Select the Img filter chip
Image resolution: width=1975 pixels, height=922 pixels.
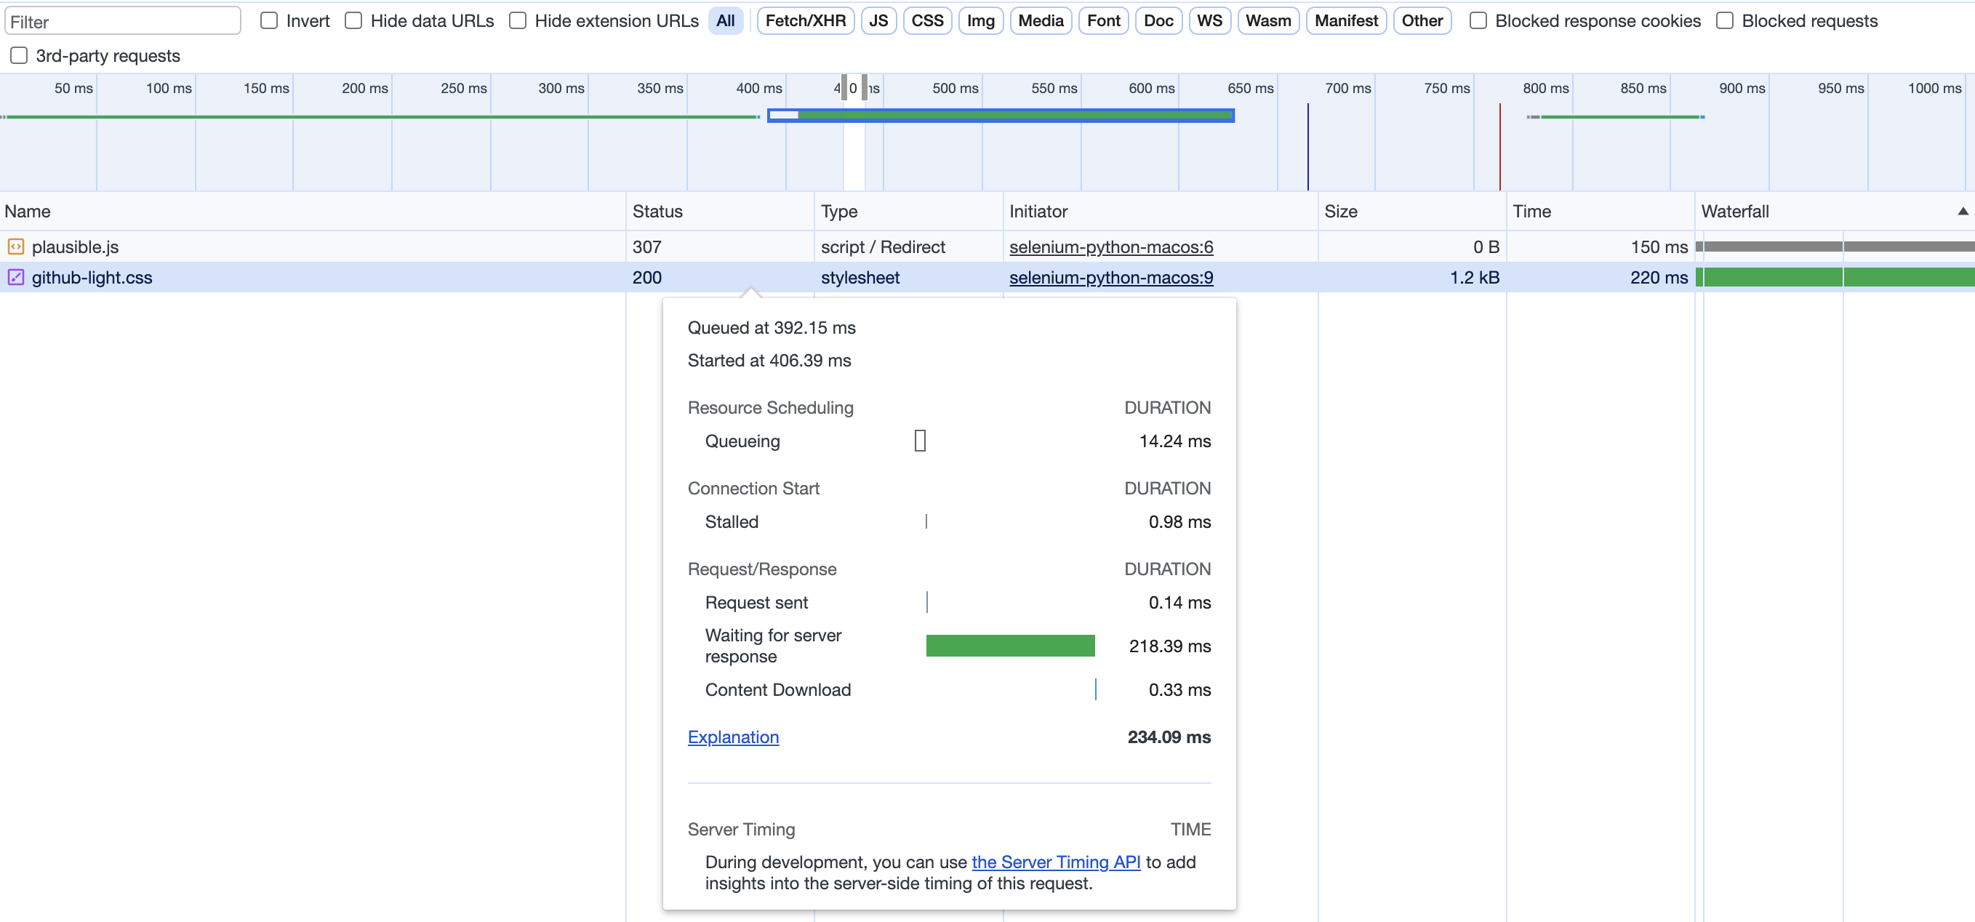(980, 20)
